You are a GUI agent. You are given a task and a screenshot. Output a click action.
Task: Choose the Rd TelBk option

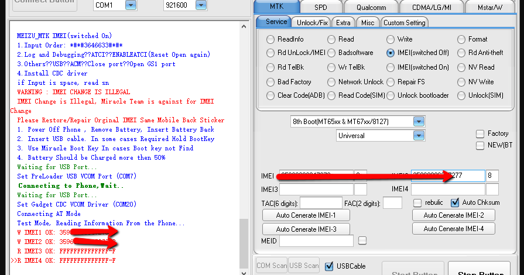pos(270,67)
